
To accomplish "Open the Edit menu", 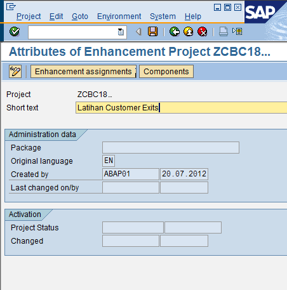I will click(x=56, y=16).
